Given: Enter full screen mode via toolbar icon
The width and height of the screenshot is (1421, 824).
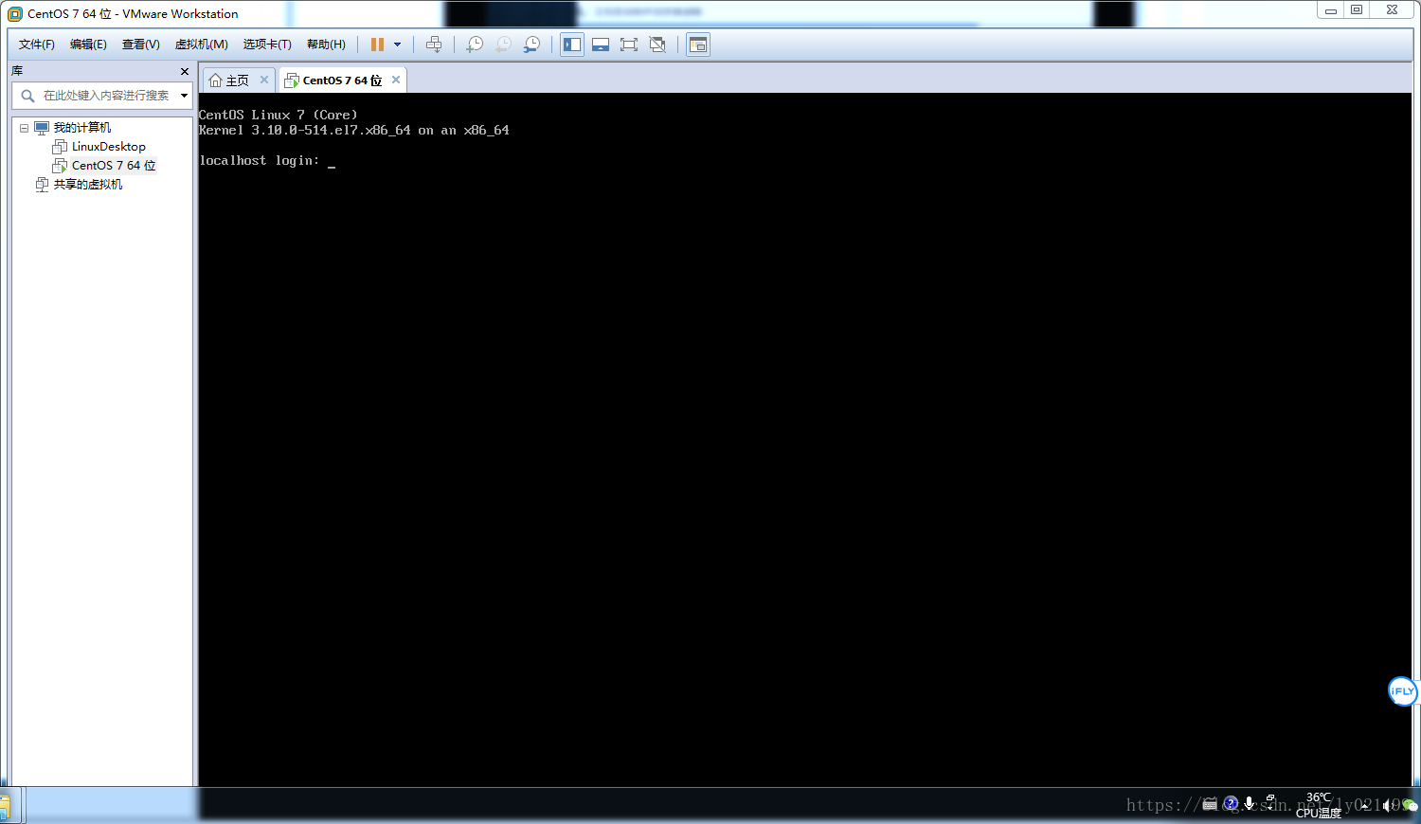Looking at the screenshot, I should click(629, 45).
